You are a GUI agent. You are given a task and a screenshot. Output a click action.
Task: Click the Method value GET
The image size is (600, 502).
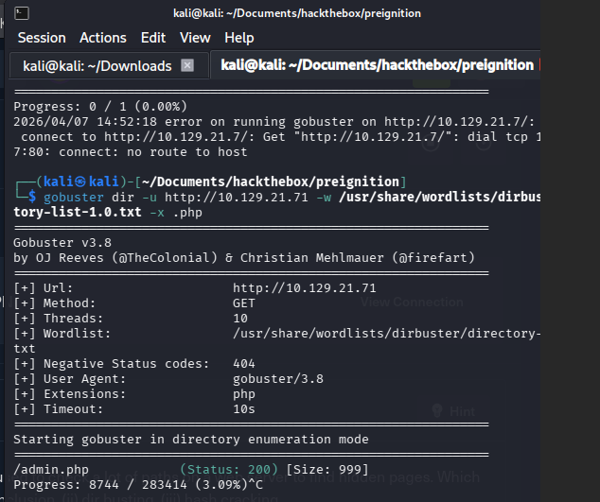tap(244, 303)
